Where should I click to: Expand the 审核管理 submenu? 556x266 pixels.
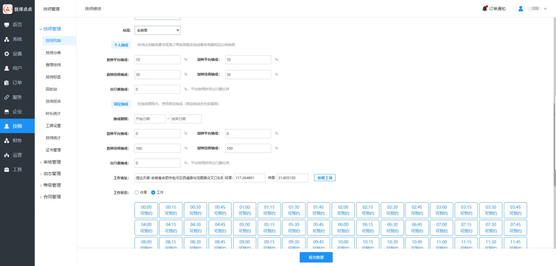pos(52,162)
